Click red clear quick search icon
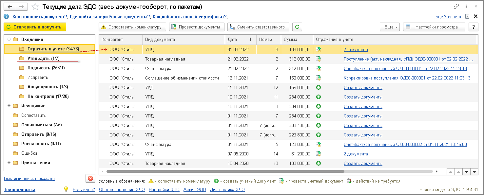484x195 pixels. [x=90, y=178]
